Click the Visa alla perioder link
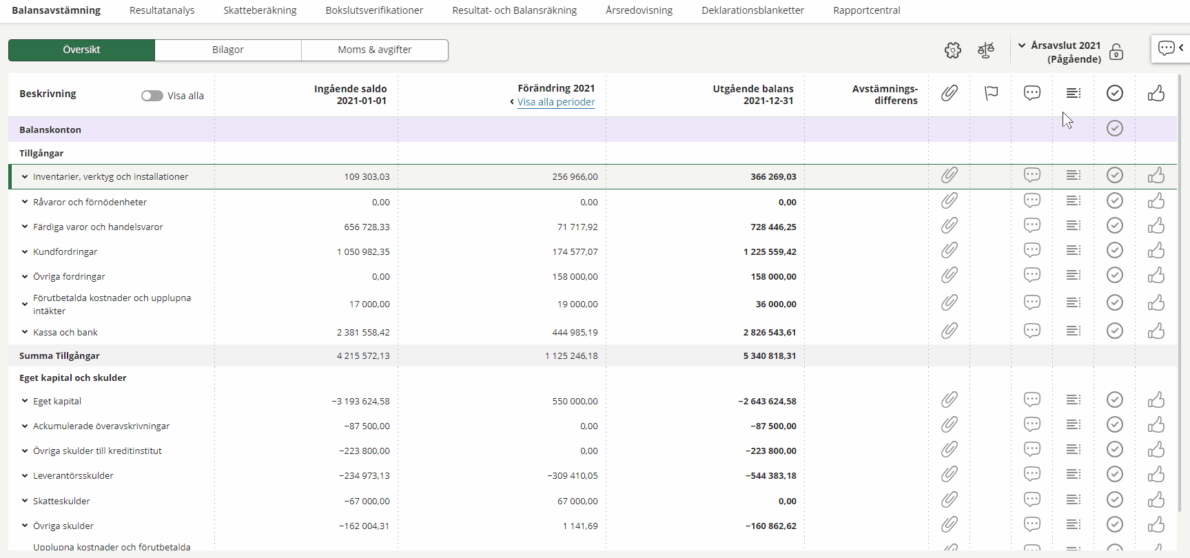1190x558 pixels. pos(556,102)
